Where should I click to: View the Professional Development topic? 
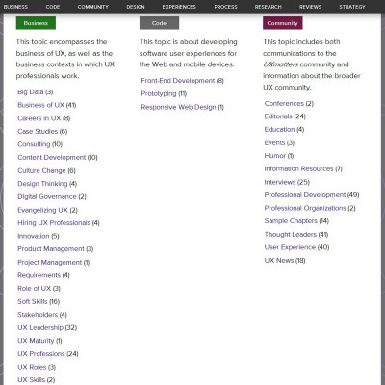[305, 195]
